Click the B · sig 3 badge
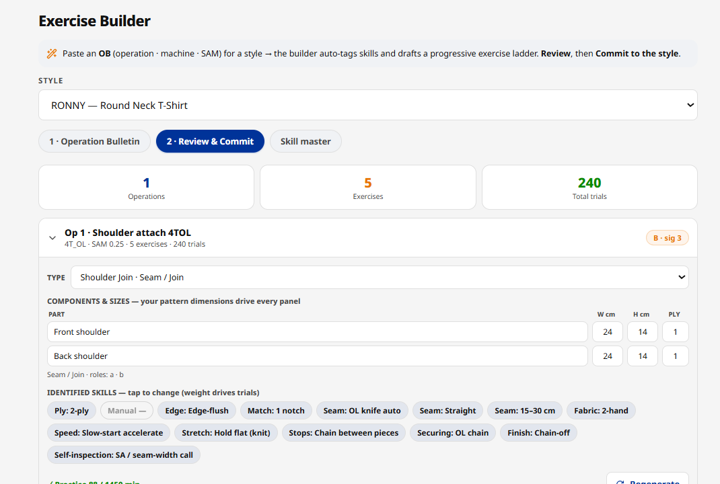 (x=668, y=238)
